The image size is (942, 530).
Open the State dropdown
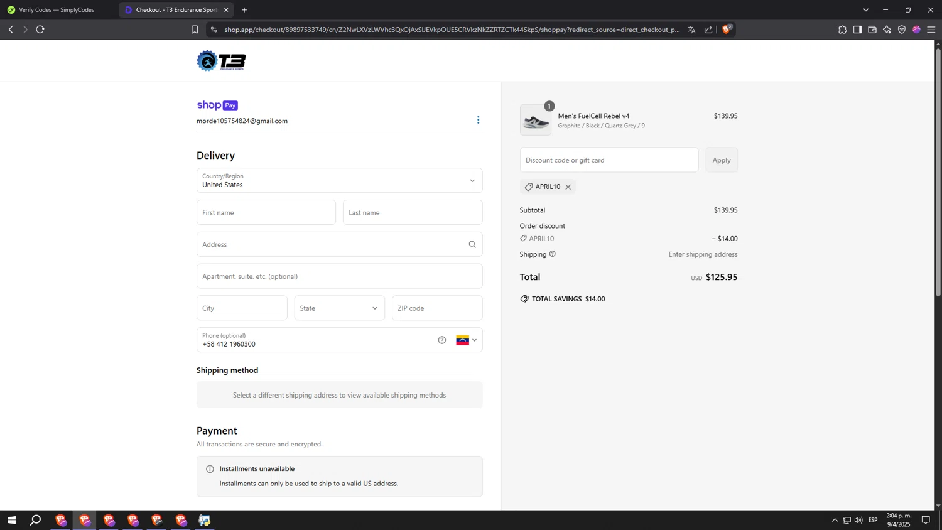(340, 308)
